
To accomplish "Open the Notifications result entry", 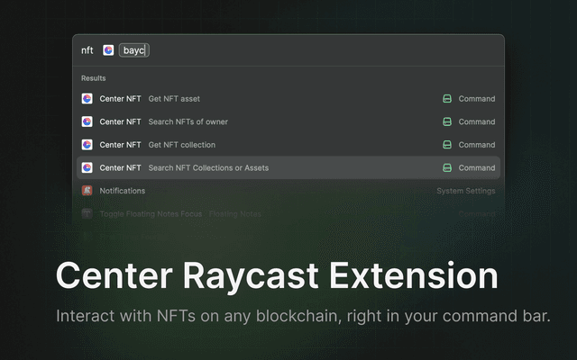I will (123, 191).
